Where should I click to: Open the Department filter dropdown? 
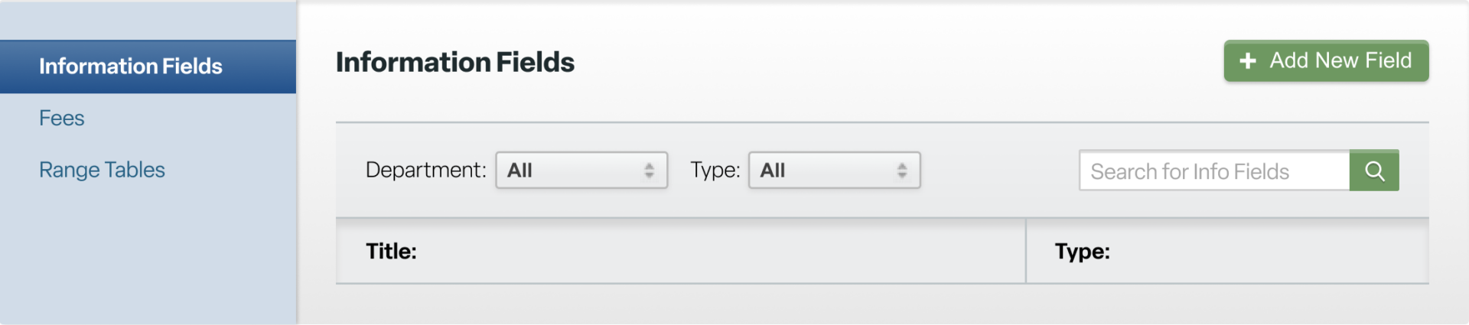[x=581, y=170]
